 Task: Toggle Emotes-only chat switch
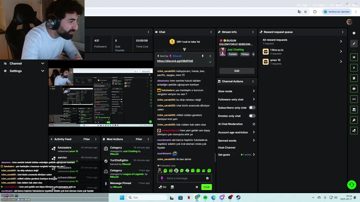pyautogui.click(x=252, y=116)
